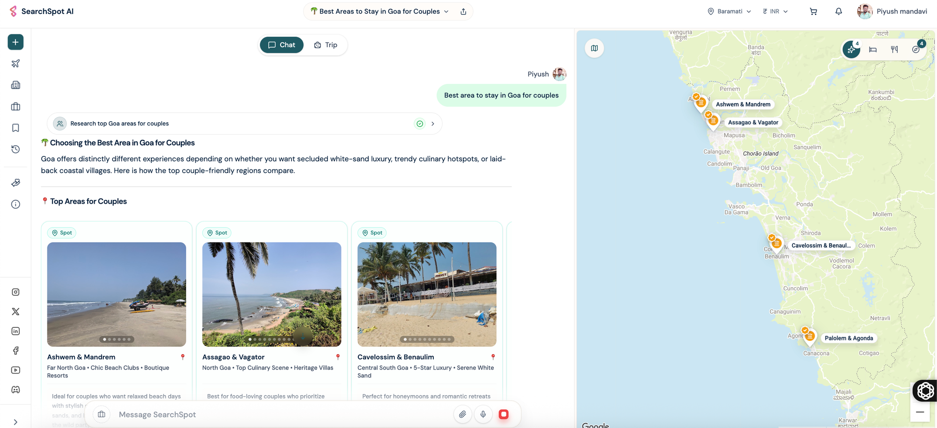Click the red stop generation button
Viewport: 937px width, 428px height.
pos(504,414)
